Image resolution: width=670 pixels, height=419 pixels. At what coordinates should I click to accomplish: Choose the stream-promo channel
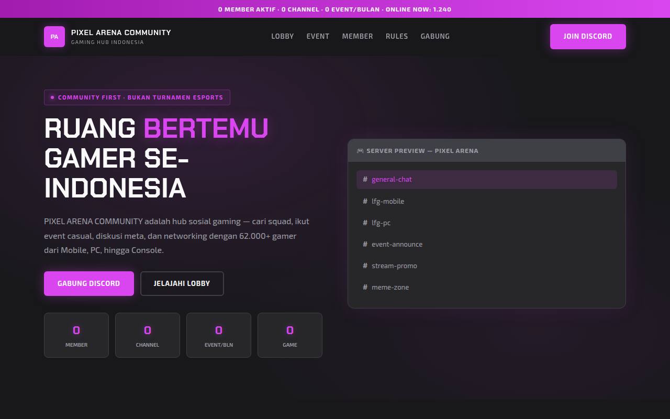[x=487, y=266]
